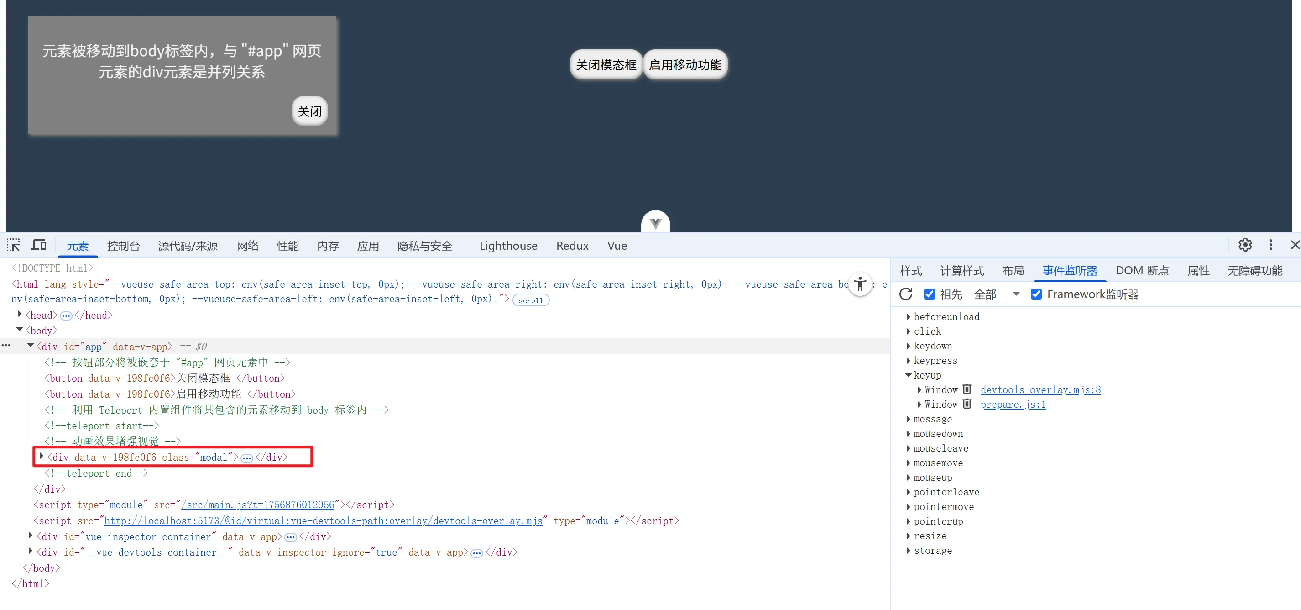The image size is (1301, 610).
Task: Click the scroll badge on html element
Action: (530, 300)
